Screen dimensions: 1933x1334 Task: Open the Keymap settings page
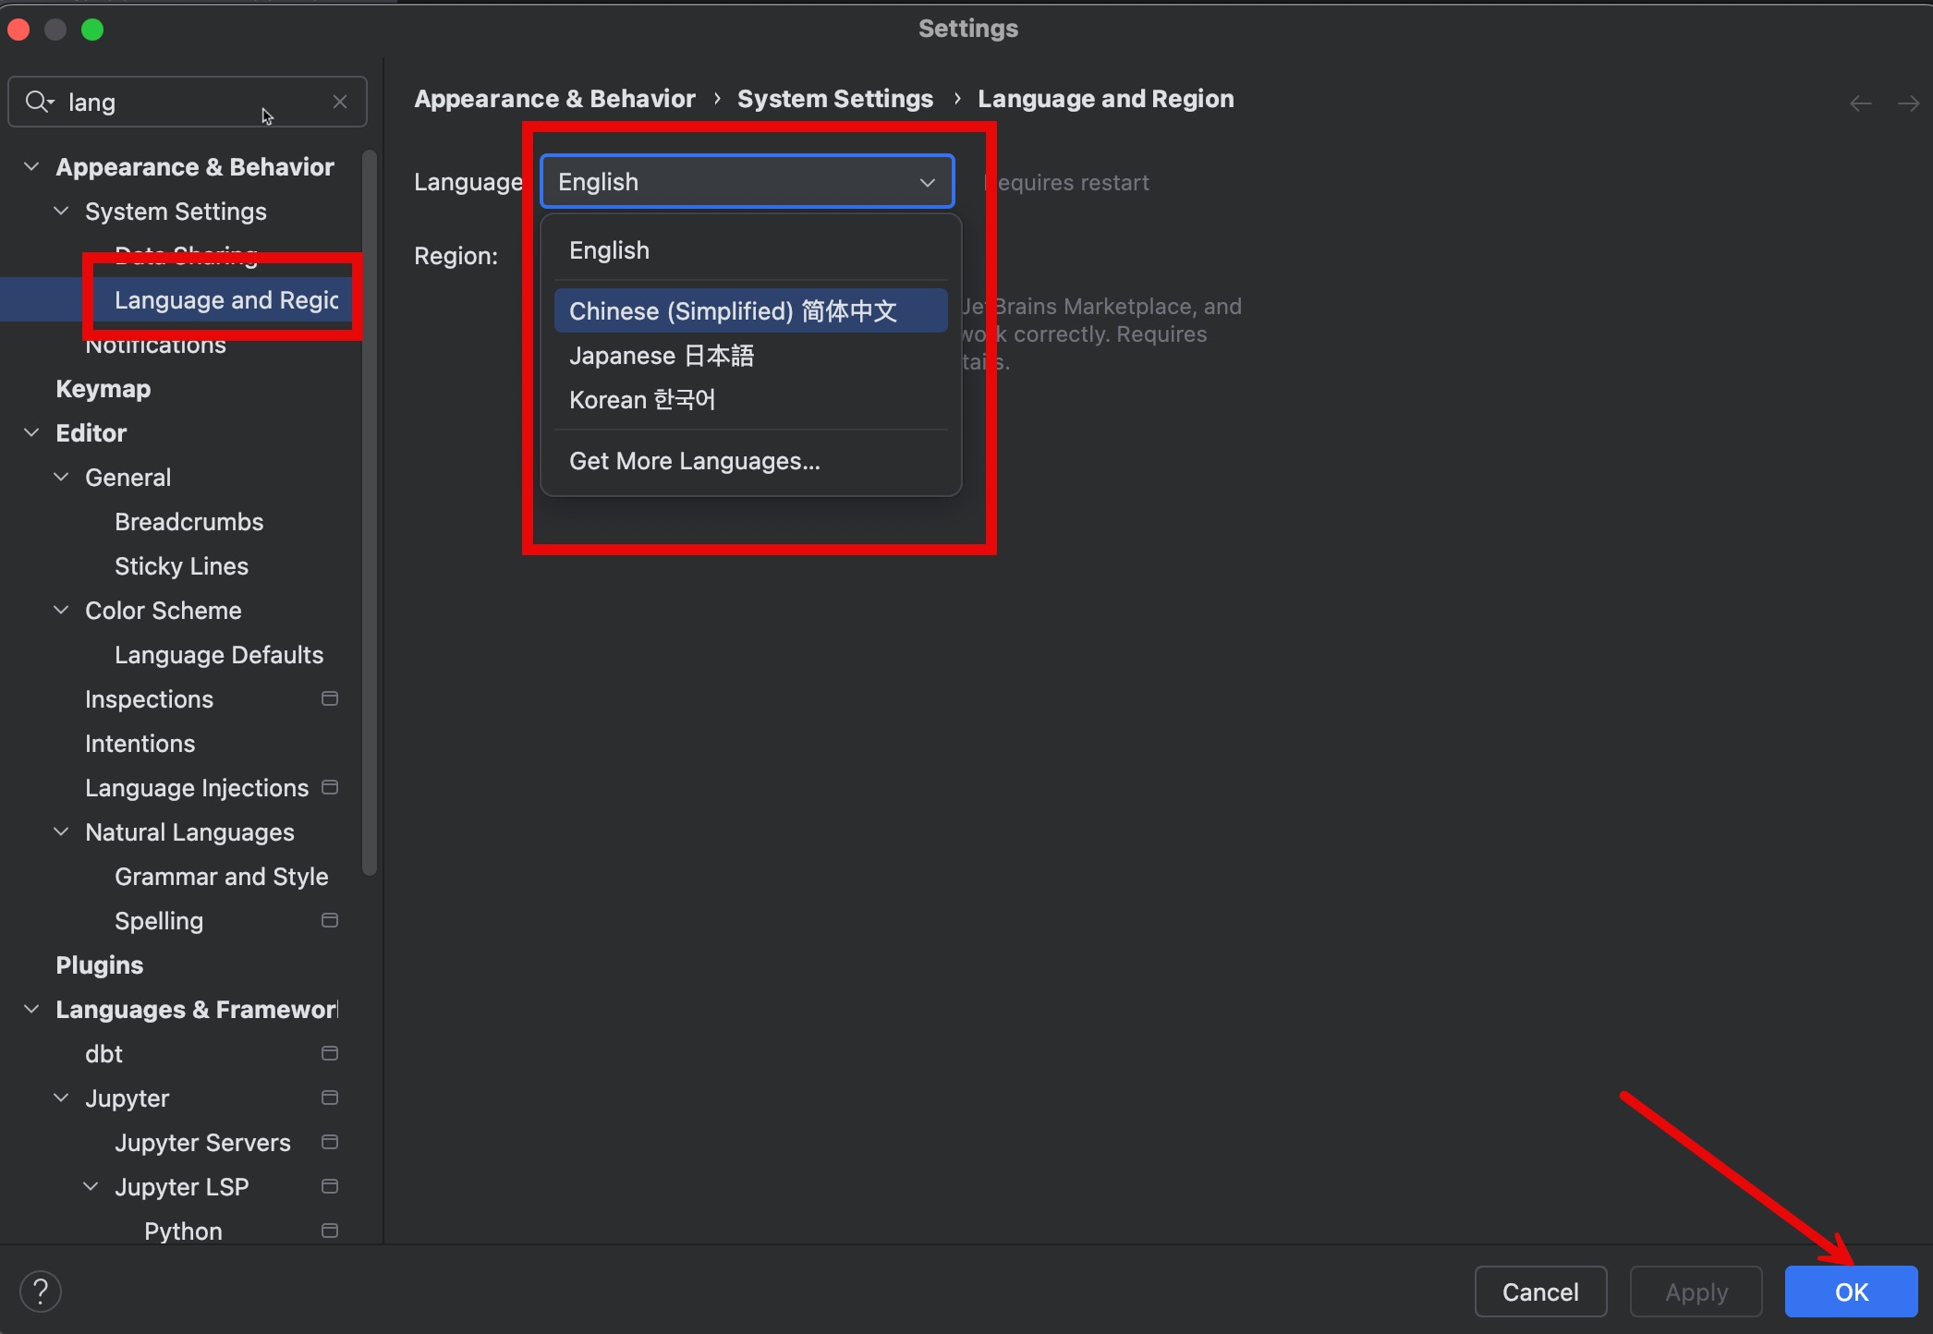pyautogui.click(x=103, y=389)
